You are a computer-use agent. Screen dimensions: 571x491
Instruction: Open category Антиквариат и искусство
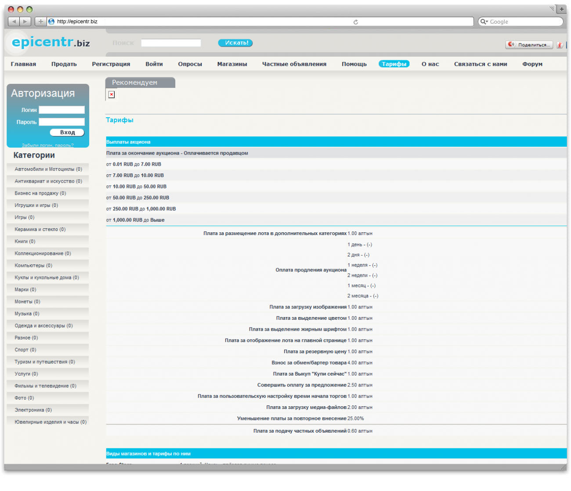(48, 181)
